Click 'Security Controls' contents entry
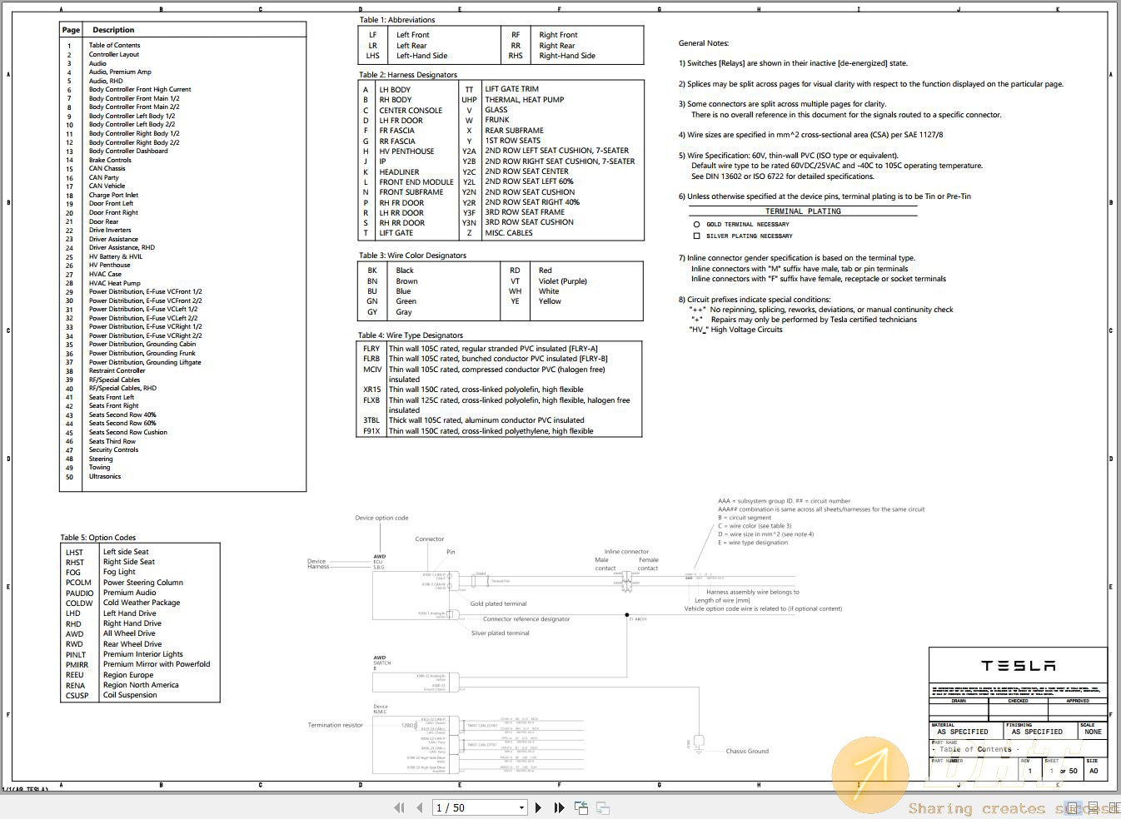Screen dimensions: 1121x819 tap(113, 449)
